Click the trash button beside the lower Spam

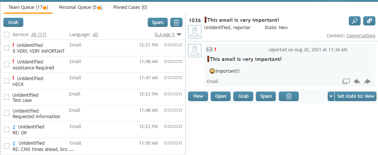(x=289, y=96)
